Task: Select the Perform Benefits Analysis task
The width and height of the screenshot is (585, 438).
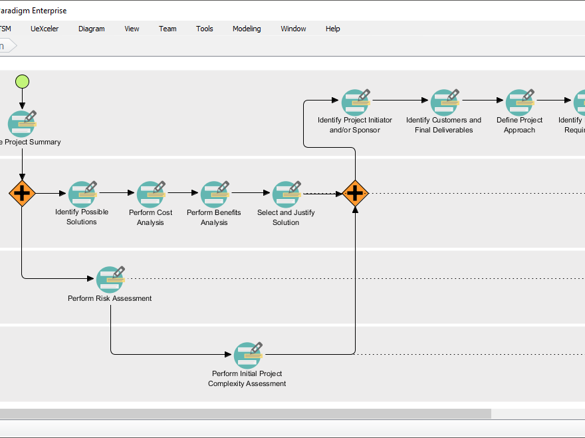Action: (x=213, y=194)
